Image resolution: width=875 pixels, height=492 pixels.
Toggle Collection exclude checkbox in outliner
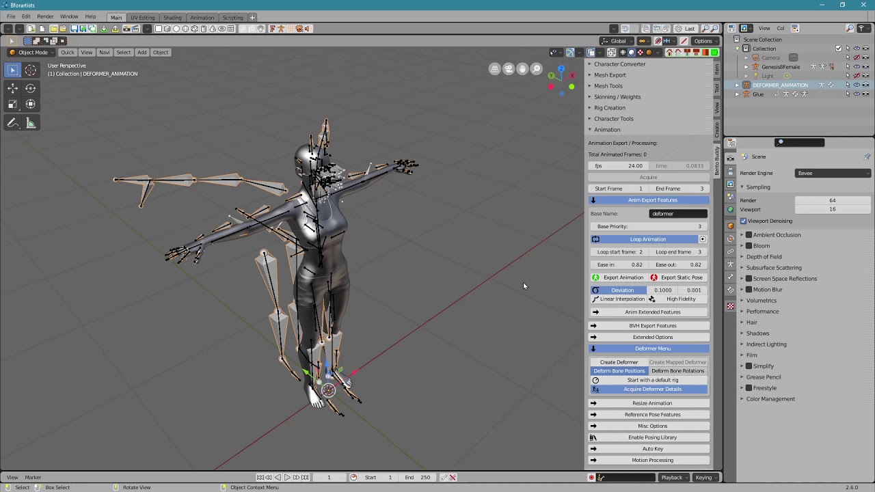click(839, 49)
